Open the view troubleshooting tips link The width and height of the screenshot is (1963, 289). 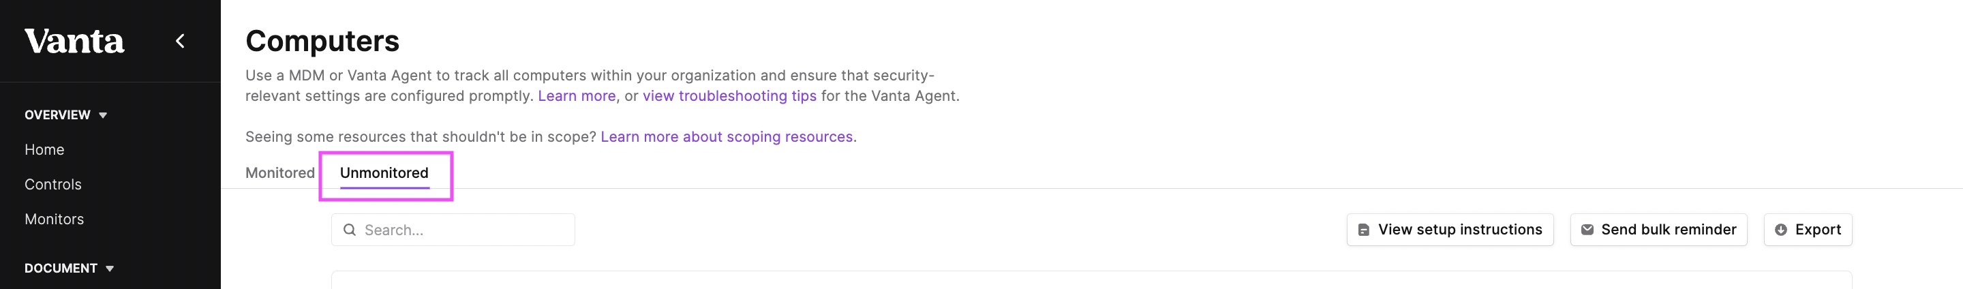coord(729,96)
